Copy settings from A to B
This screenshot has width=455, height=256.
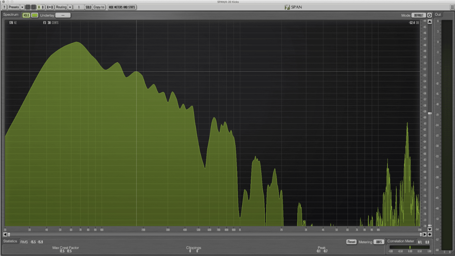coord(50,7)
